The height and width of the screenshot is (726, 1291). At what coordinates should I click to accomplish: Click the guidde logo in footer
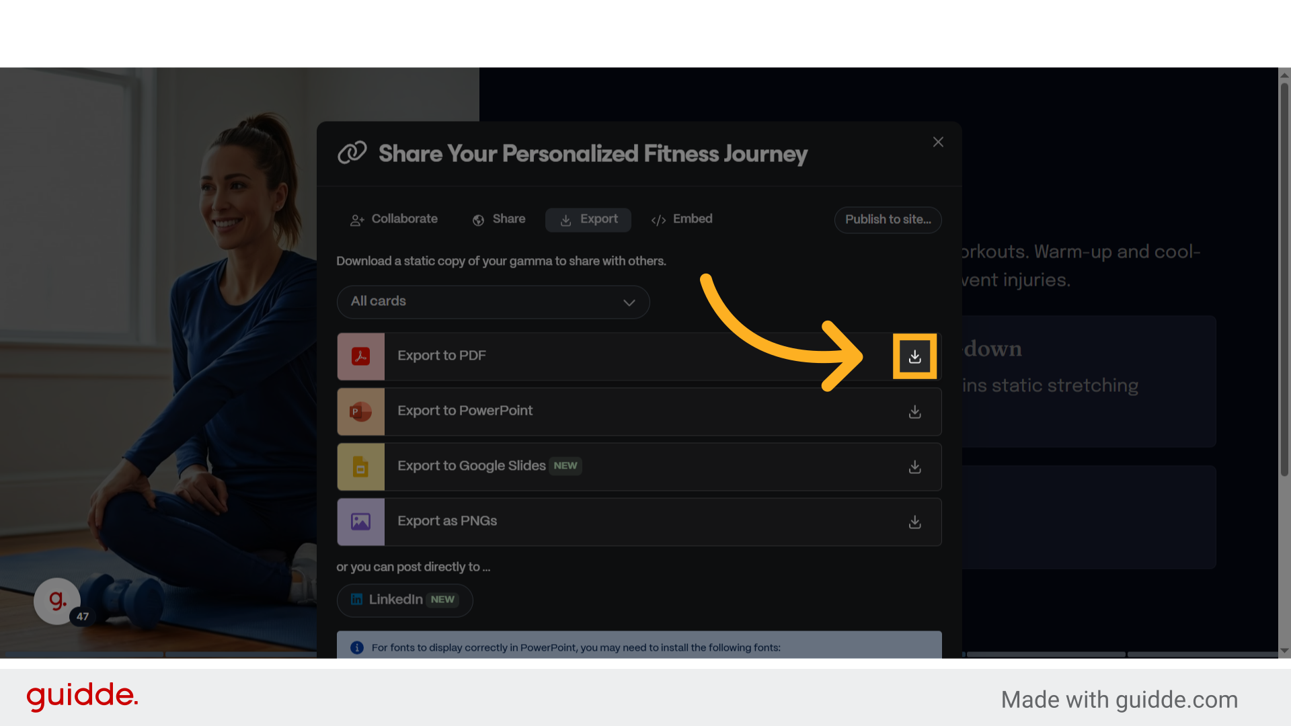pyautogui.click(x=82, y=696)
